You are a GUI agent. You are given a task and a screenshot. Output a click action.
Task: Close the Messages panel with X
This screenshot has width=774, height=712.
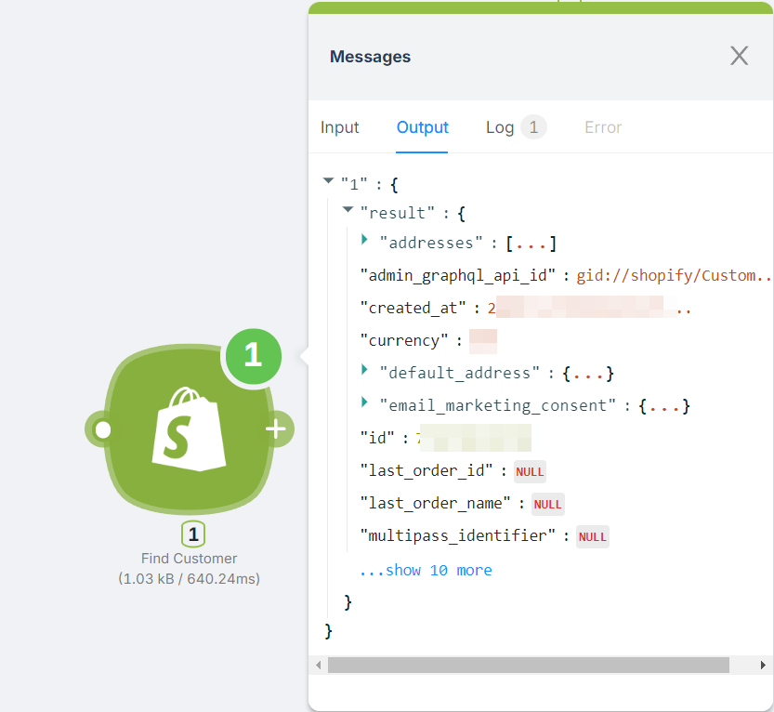click(739, 57)
